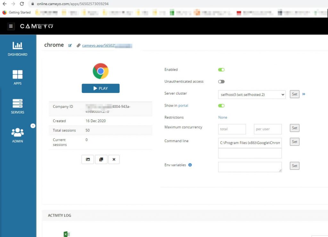The height and width of the screenshot is (237, 328).
Task: Focus the Env variables text area
Action: tap(250, 167)
